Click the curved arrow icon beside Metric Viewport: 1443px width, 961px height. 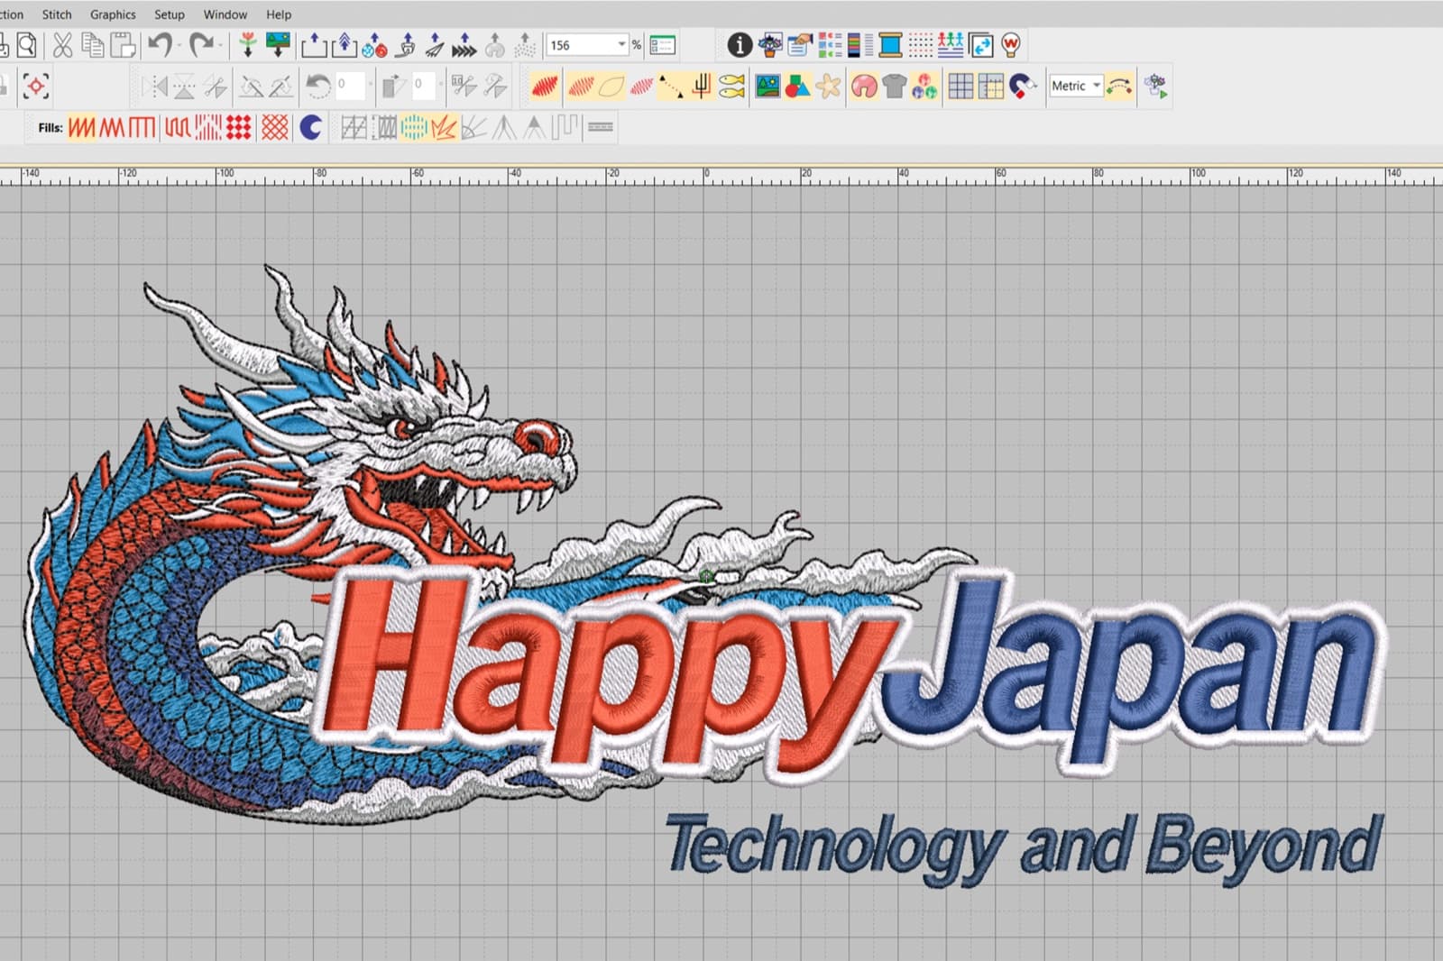pos(1119,87)
